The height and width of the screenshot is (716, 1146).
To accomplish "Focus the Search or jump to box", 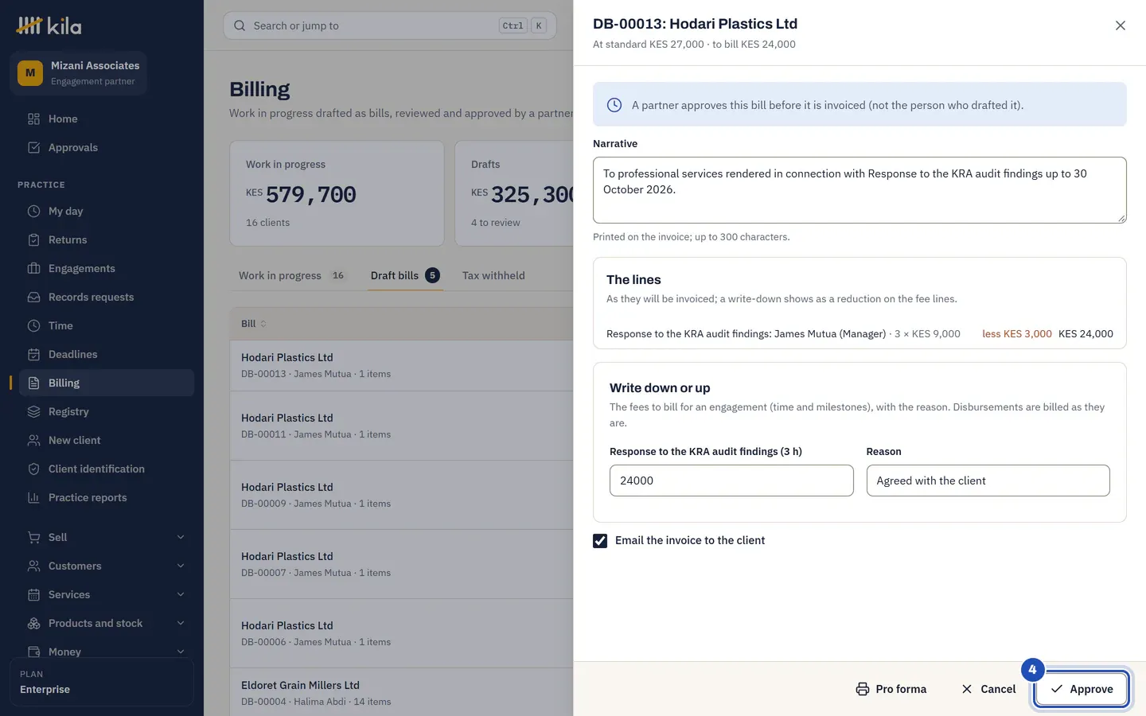I will point(390,25).
